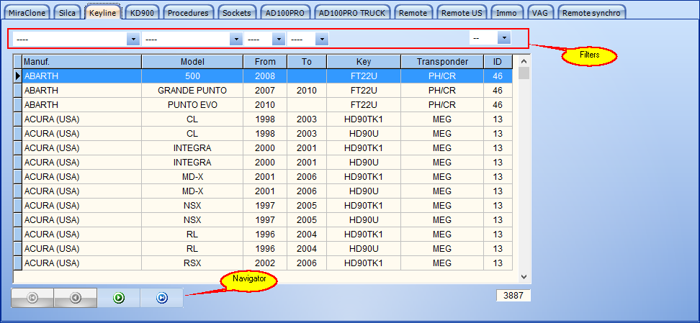The width and height of the screenshot is (700, 323).
Task: Open the model filter dropdown
Action: (236, 40)
